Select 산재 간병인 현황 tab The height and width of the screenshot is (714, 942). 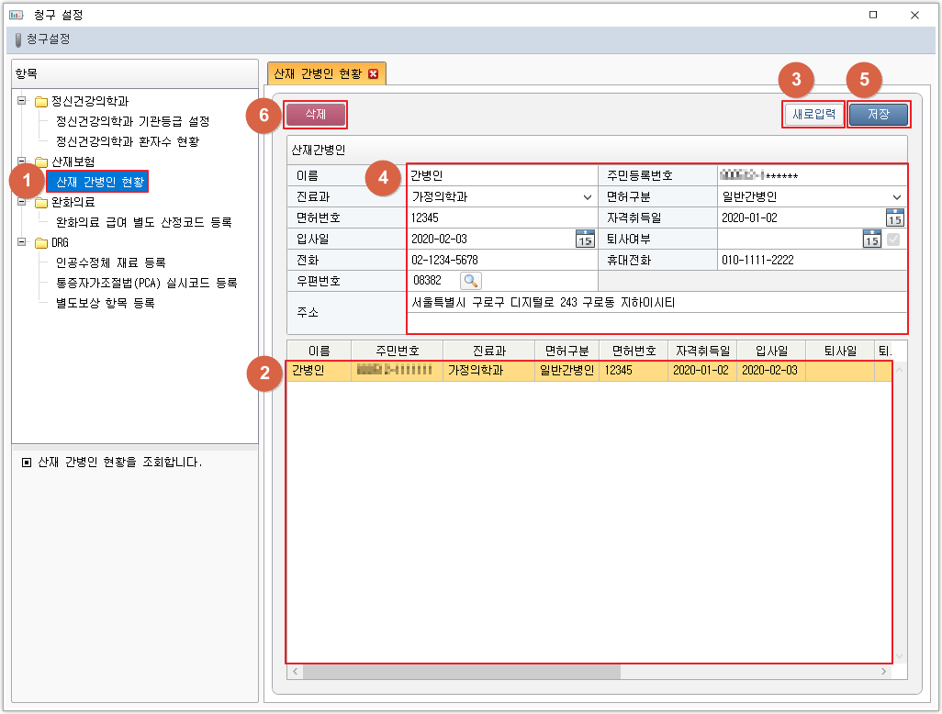[319, 74]
